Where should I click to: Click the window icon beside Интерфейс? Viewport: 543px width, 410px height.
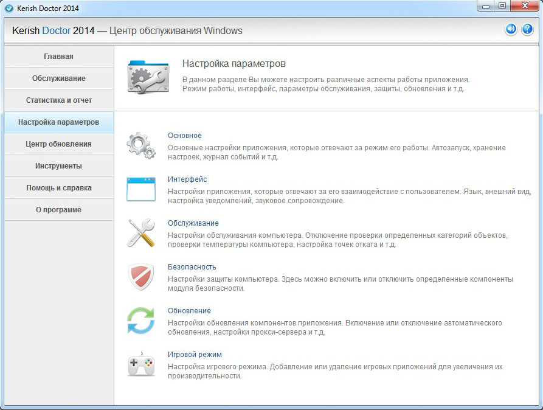pos(141,189)
